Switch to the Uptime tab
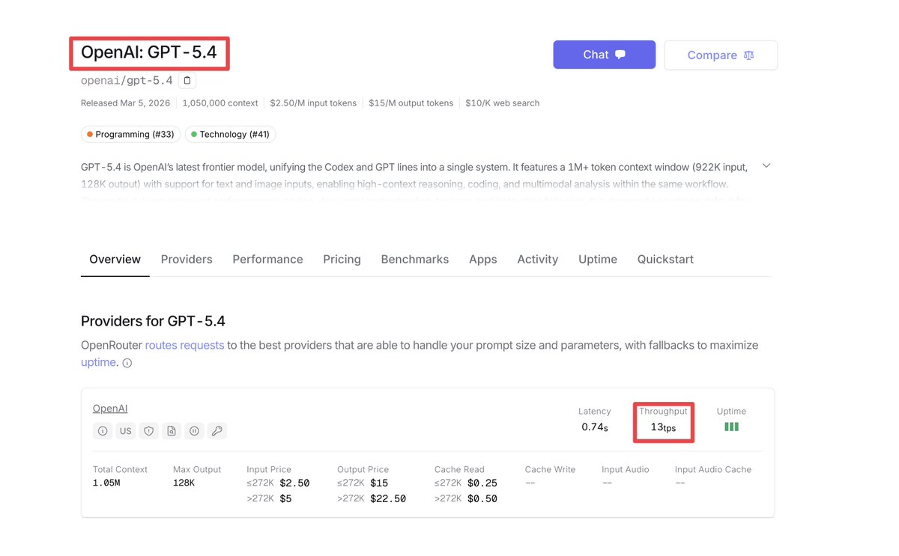This screenshot has height=556, width=899. pyautogui.click(x=598, y=259)
